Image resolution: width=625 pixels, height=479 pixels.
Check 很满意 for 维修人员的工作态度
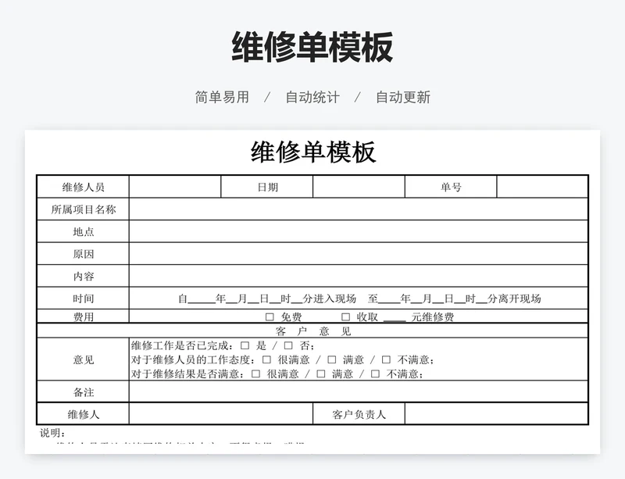pyautogui.click(x=266, y=359)
